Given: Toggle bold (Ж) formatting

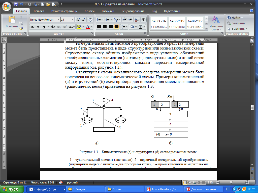Looking at the screenshot, I should (32, 27).
